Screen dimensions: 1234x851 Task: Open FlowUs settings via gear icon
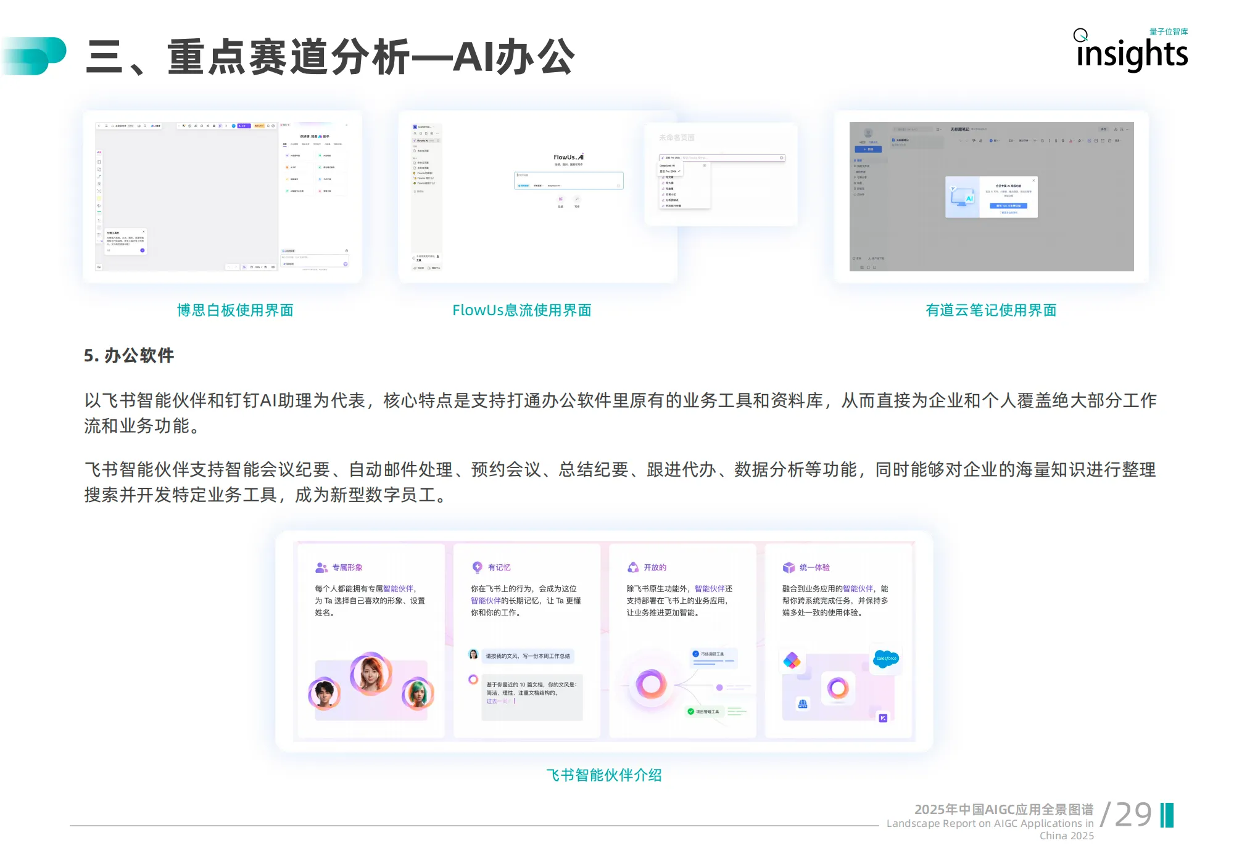[431, 133]
